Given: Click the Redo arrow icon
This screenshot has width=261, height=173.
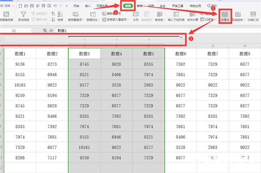Looking at the screenshot, I should point(61,6).
